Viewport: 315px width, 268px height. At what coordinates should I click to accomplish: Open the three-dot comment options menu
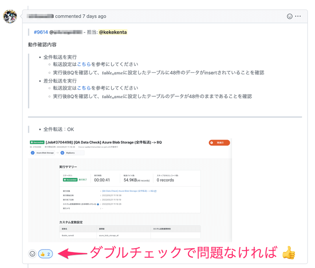coord(298,16)
